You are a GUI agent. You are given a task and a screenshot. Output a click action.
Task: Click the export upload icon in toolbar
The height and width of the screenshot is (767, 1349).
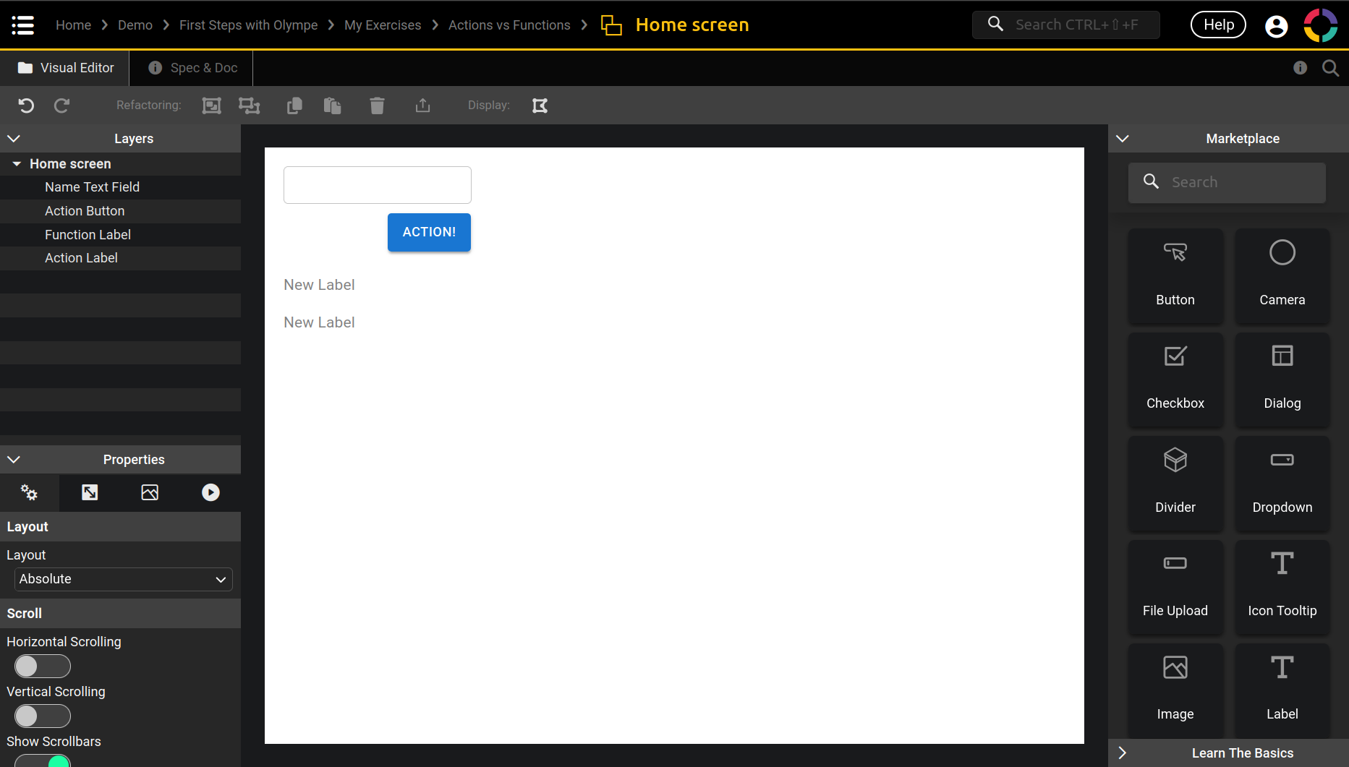click(422, 106)
